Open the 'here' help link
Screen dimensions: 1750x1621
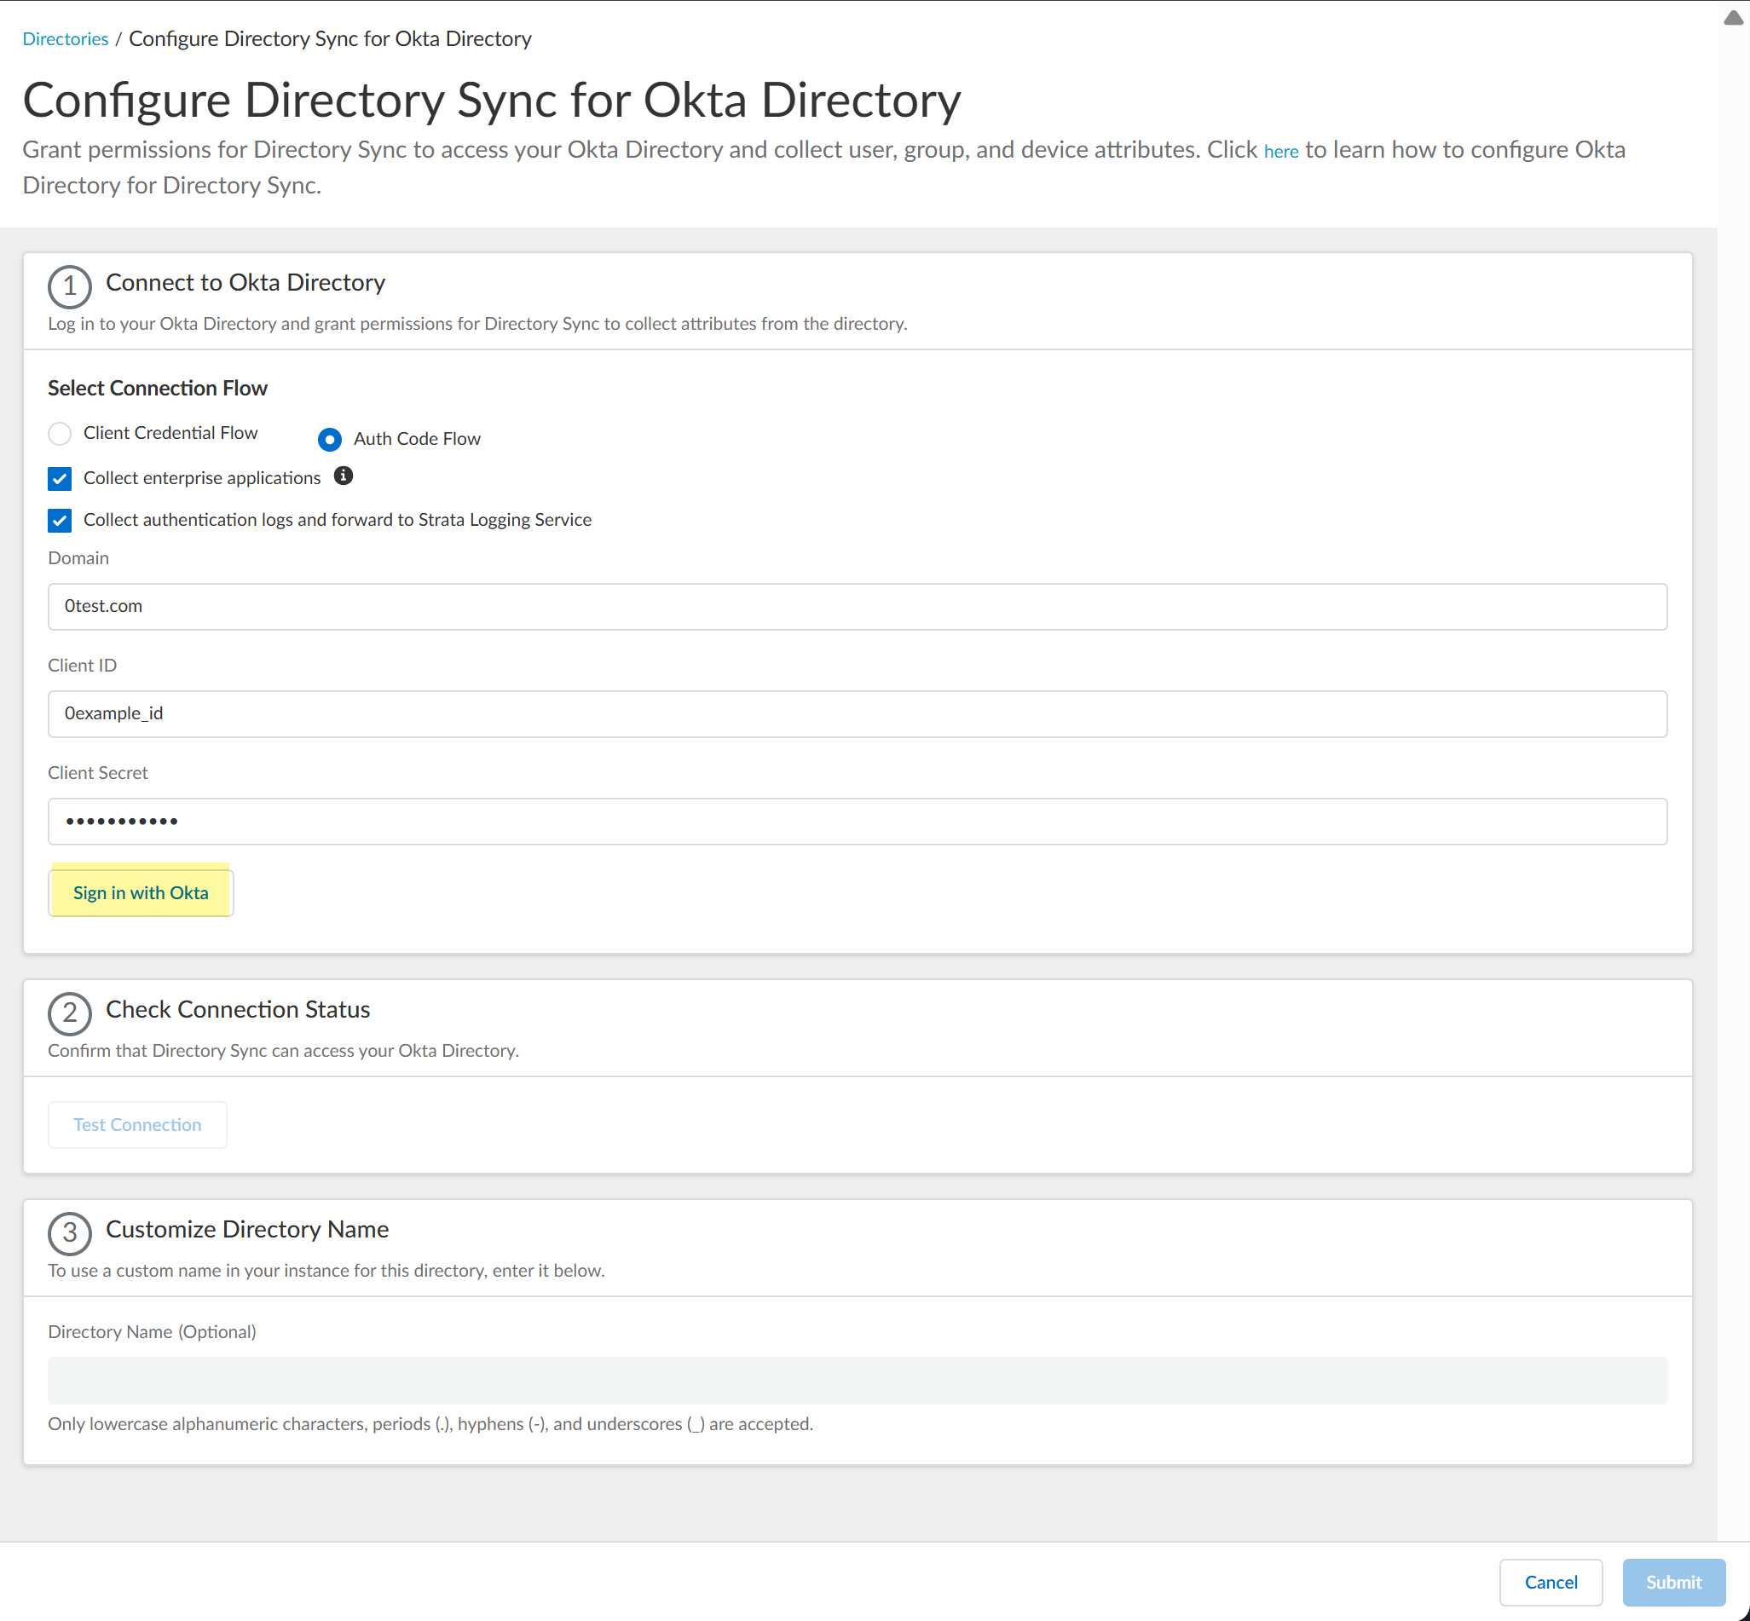point(1279,152)
